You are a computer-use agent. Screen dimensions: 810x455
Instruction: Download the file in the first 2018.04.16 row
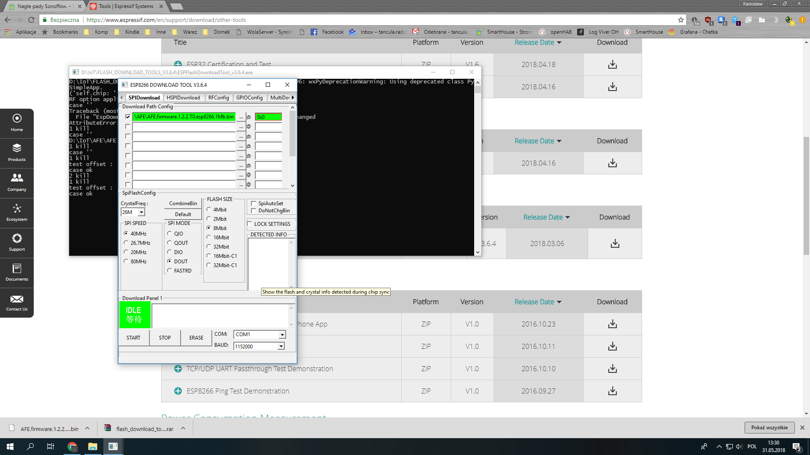[613, 87]
